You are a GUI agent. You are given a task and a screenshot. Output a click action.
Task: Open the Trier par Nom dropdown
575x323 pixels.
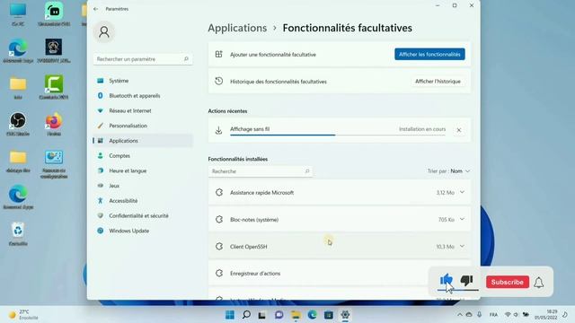pos(448,171)
